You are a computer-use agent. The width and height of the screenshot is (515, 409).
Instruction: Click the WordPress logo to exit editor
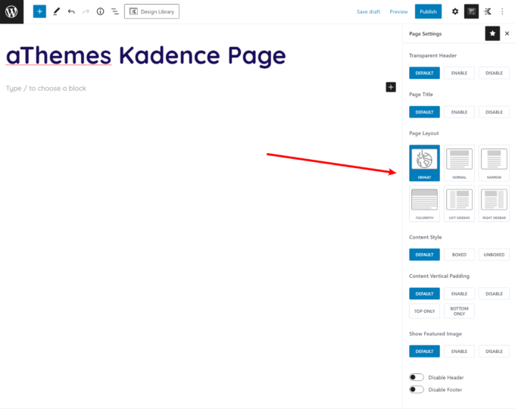pos(11,12)
